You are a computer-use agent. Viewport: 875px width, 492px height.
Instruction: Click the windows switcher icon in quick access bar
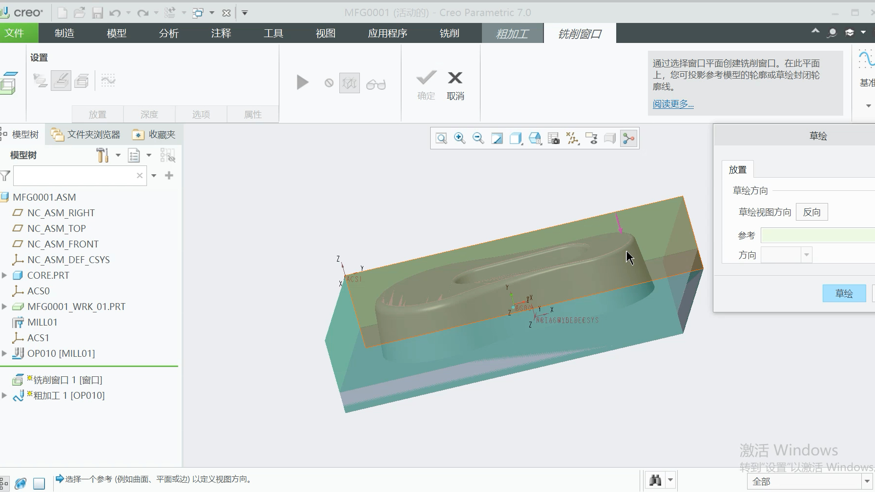(x=198, y=13)
